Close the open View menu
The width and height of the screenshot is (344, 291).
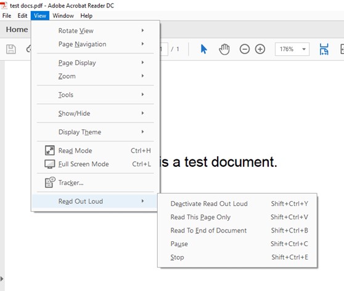coord(40,16)
